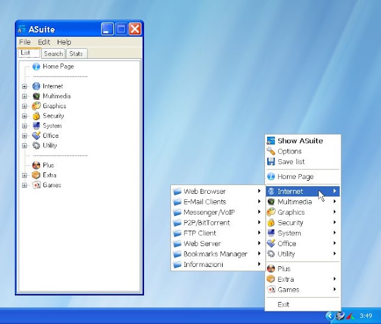The height and width of the screenshot is (324, 381).
Task: Click the Multimedia icon in ASuite tree
Action: click(x=36, y=96)
